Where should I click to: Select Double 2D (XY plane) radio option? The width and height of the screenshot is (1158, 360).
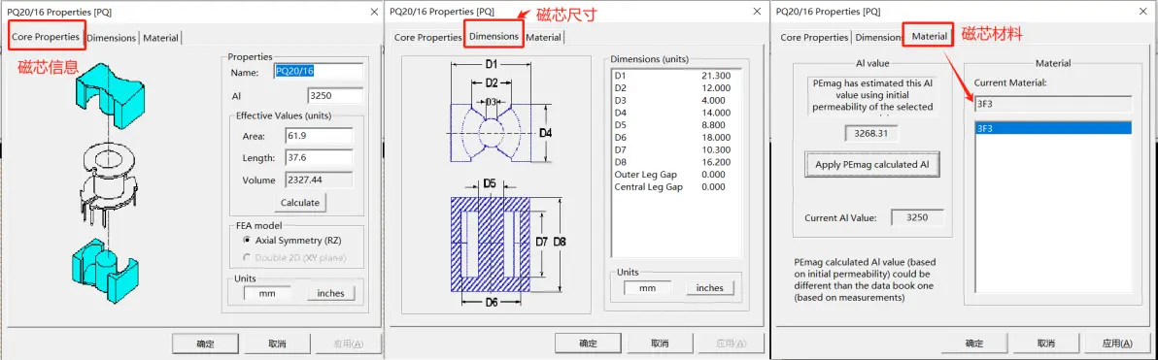click(294, 258)
